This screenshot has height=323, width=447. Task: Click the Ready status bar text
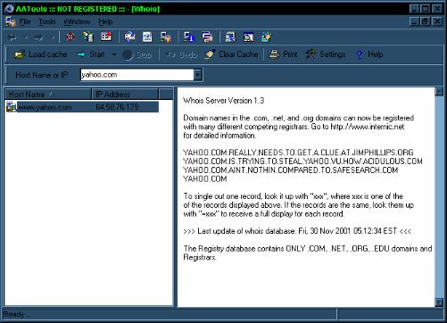click(16, 314)
